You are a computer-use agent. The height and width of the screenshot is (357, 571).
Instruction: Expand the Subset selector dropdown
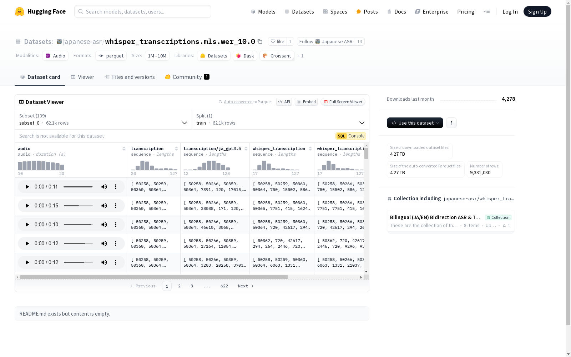(103, 119)
